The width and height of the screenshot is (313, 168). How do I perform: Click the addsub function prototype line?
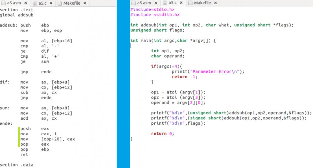212,25
